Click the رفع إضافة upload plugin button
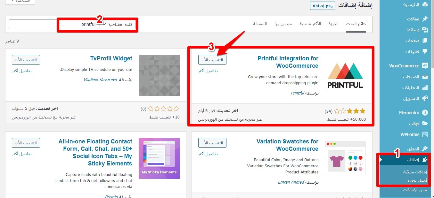 point(323,5)
